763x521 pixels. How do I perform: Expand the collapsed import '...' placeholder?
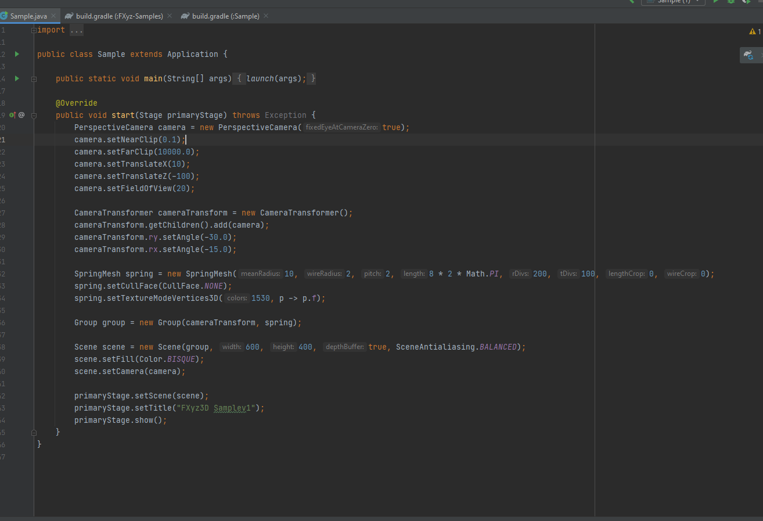pyautogui.click(x=77, y=30)
